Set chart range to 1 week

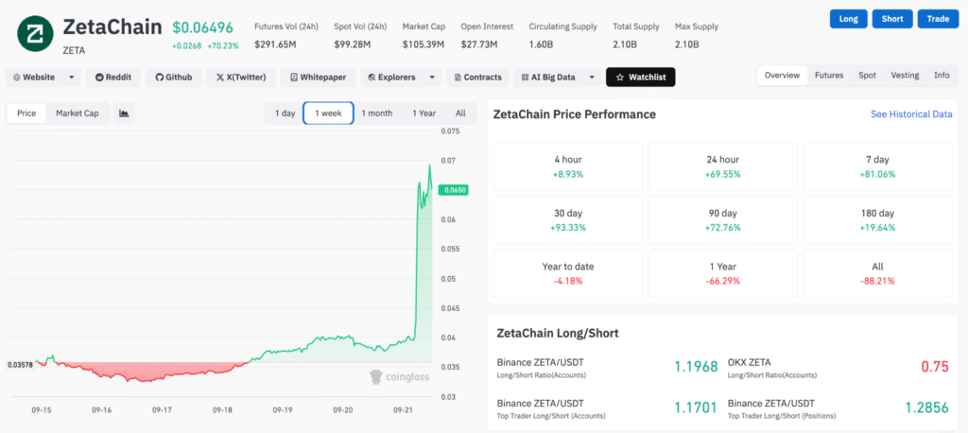coord(328,113)
